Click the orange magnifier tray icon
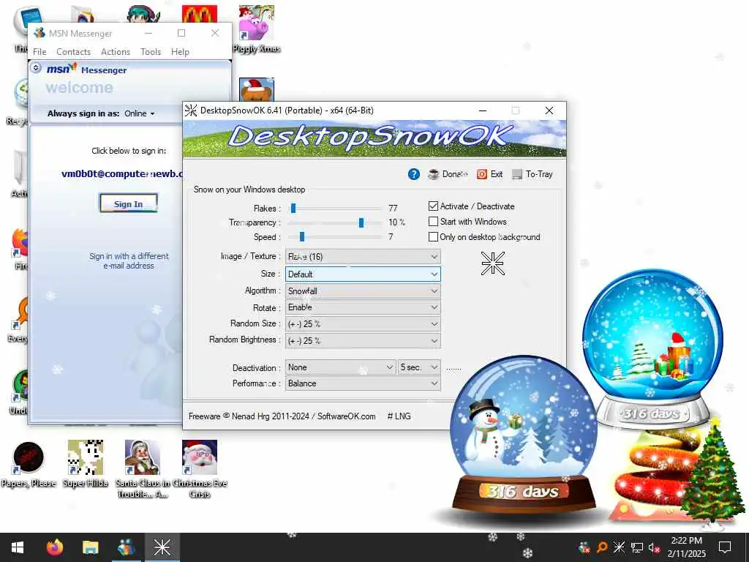Screen dimensions: 749x562 602,547
